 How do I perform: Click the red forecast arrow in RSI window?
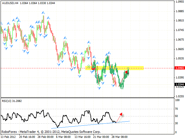pos(121,114)
